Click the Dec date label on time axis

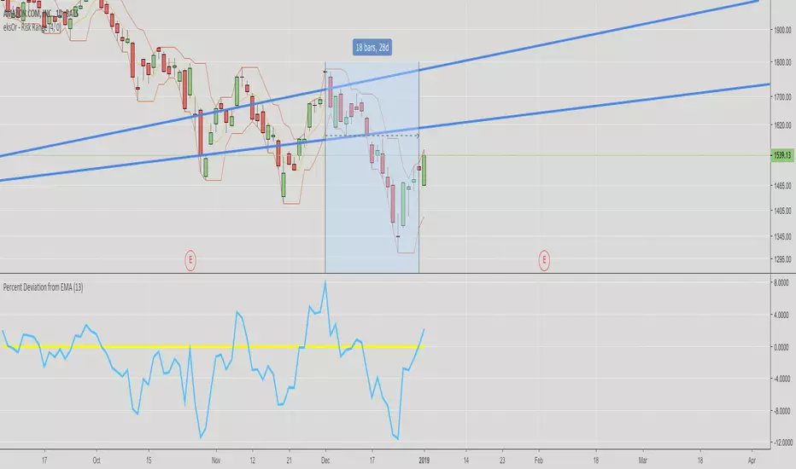pyautogui.click(x=325, y=460)
